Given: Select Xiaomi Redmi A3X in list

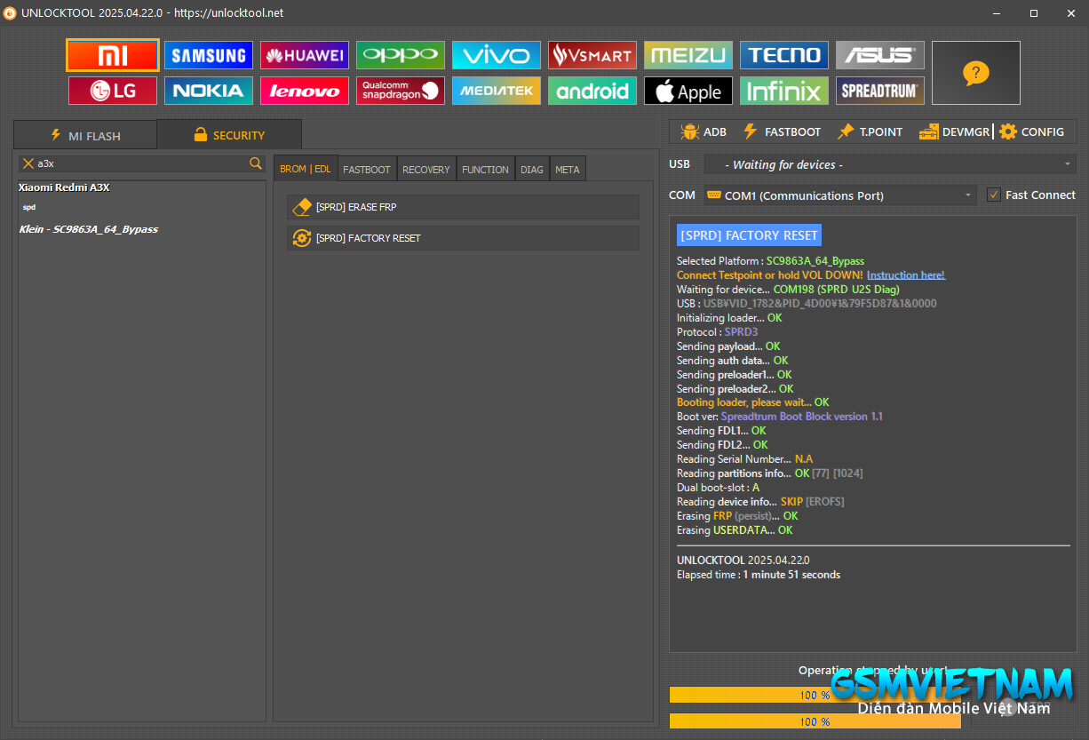Looking at the screenshot, I should pos(64,187).
